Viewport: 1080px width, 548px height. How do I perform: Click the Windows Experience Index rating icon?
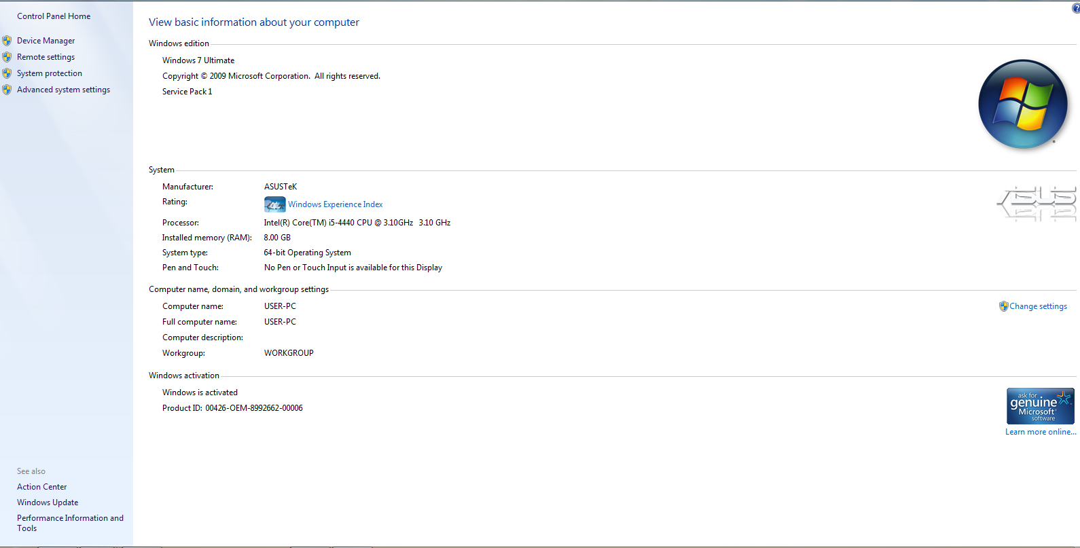coord(274,204)
